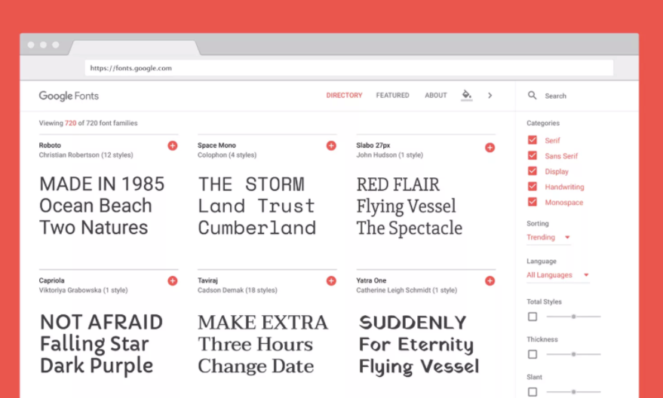The image size is (663, 398).
Task: Click Cadson Demak (18 styles) text
Action: point(237,290)
